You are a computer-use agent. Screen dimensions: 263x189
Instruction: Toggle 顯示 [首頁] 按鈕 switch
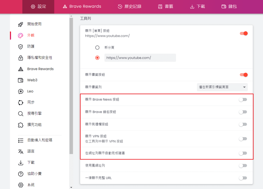click(244, 33)
